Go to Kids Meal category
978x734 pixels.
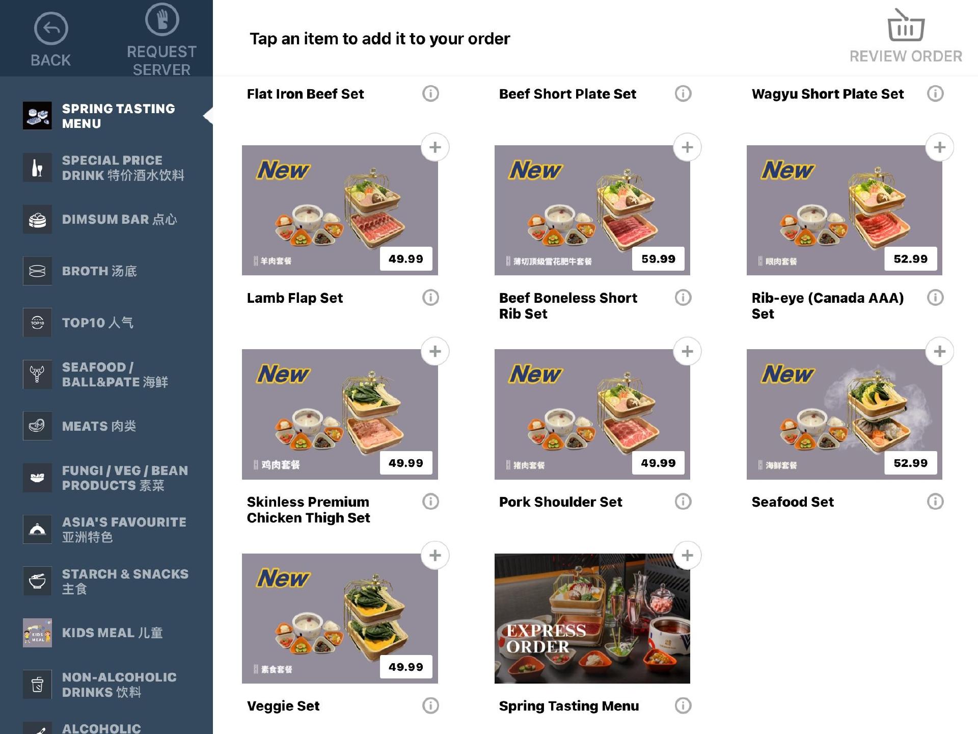click(x=106, y=633)
